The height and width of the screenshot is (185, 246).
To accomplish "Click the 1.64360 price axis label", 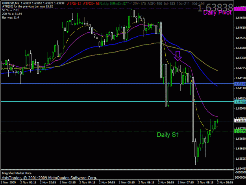I will (x=240, y=58).
